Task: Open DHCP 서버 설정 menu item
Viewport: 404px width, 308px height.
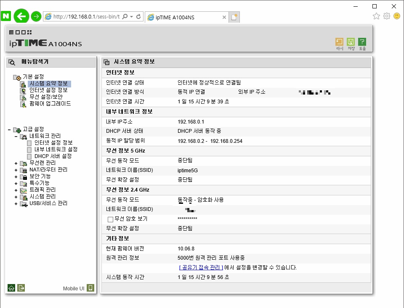Action: pos(53,156)
